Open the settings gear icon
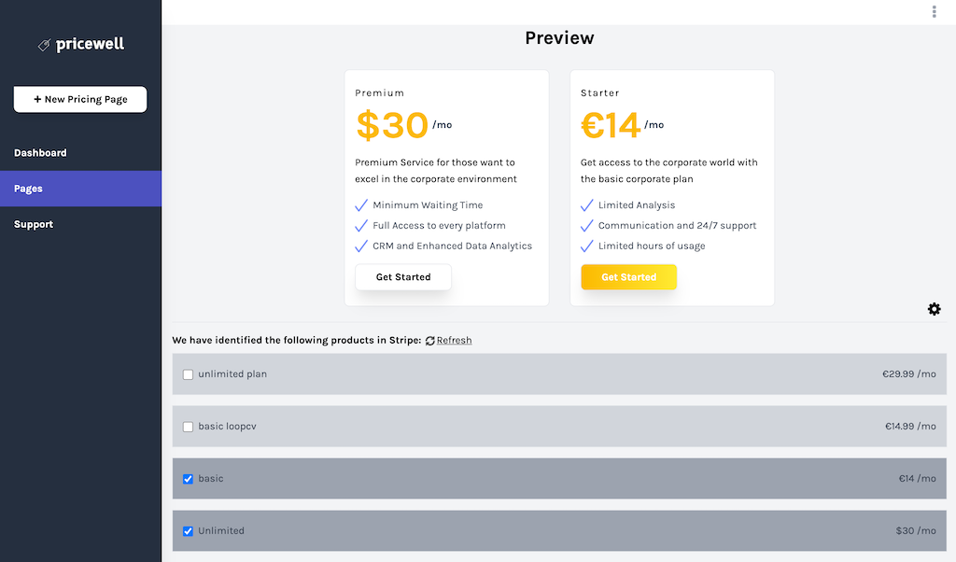 934,309
